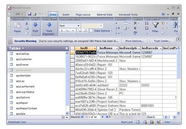Open the External Data tab
Image resolution: width=186 pixels, height=129 pixels.
[104, 14]
